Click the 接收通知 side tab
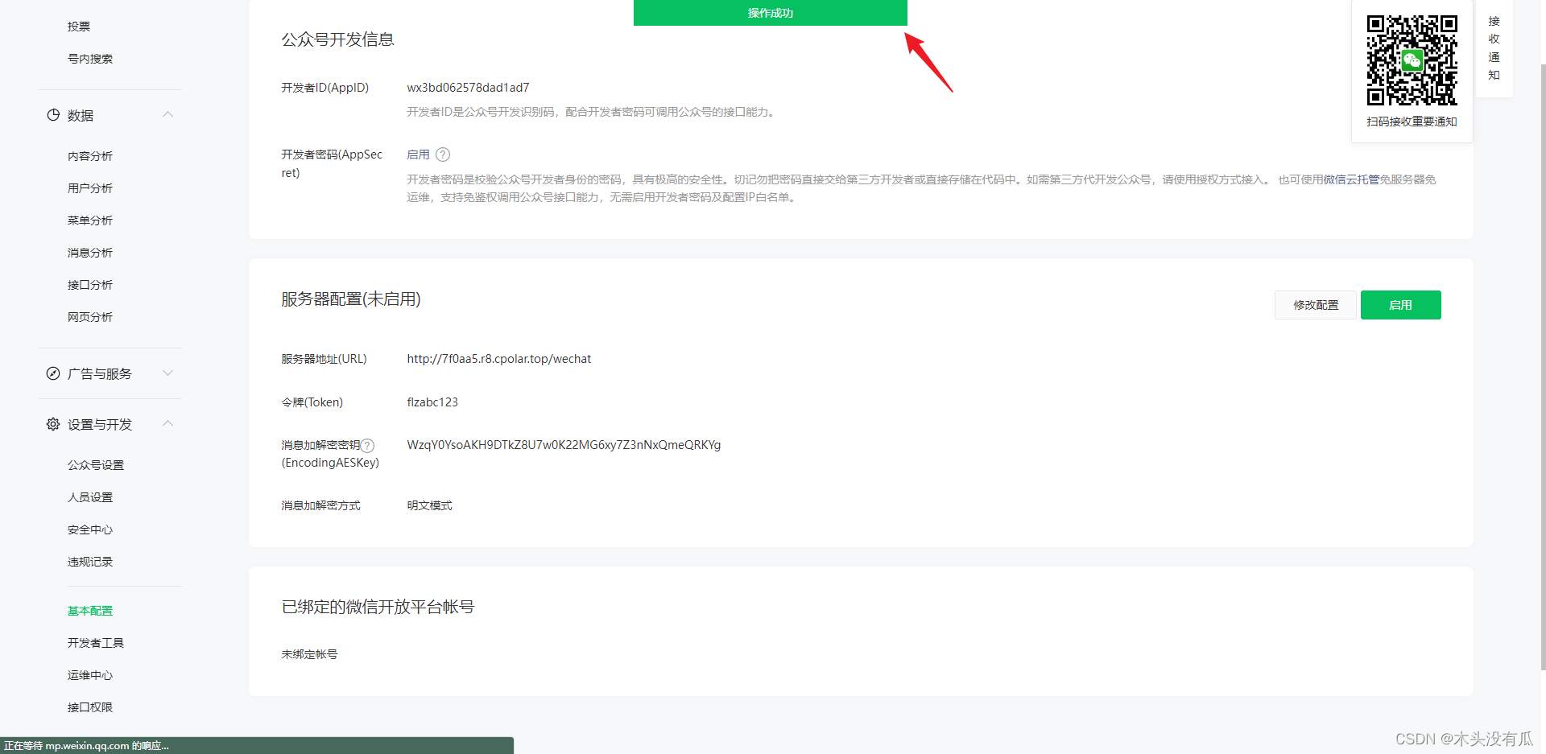1546x754 pixels. pyautogui.click(x=1494, y=48)
